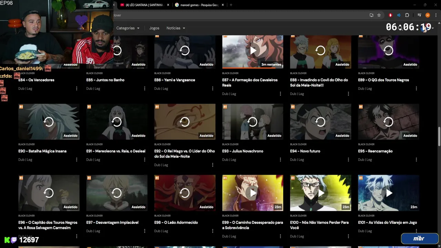The width and height of the screenshot is (441, 248).
Task: Close the manoel gomes search tab
Action: click(x=223, y=5)
